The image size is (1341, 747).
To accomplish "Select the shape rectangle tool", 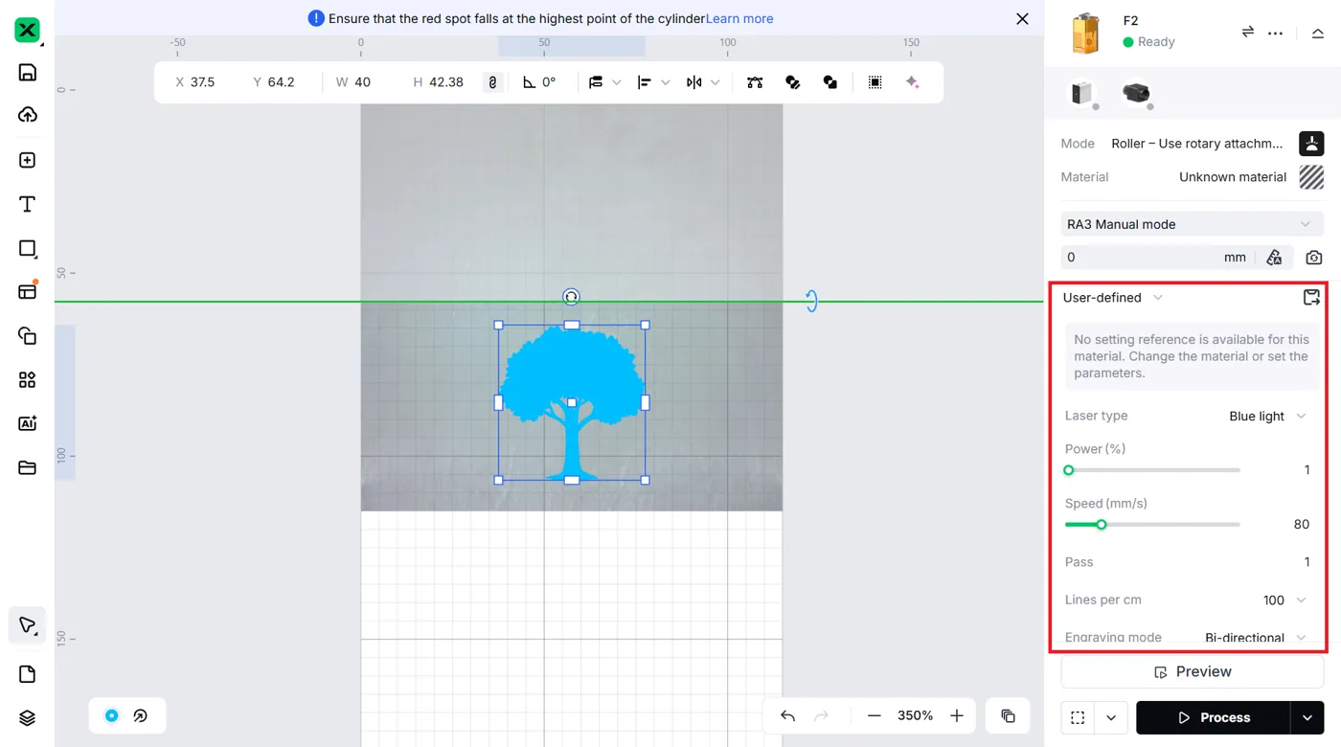I will (27, 248).
